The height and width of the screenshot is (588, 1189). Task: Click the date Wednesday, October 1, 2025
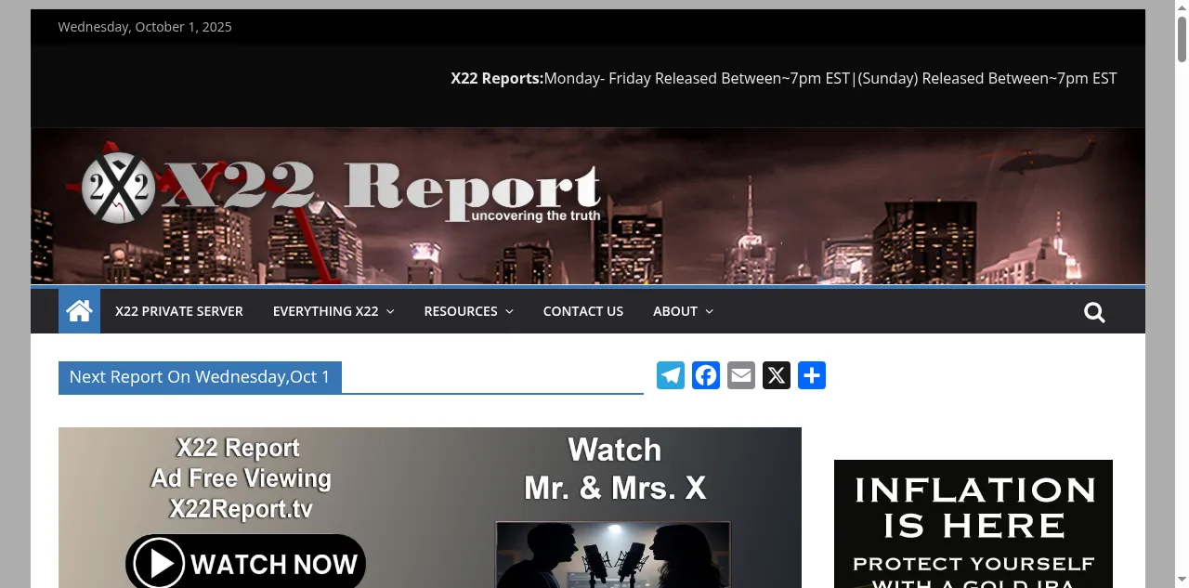[x=145, y=27]
